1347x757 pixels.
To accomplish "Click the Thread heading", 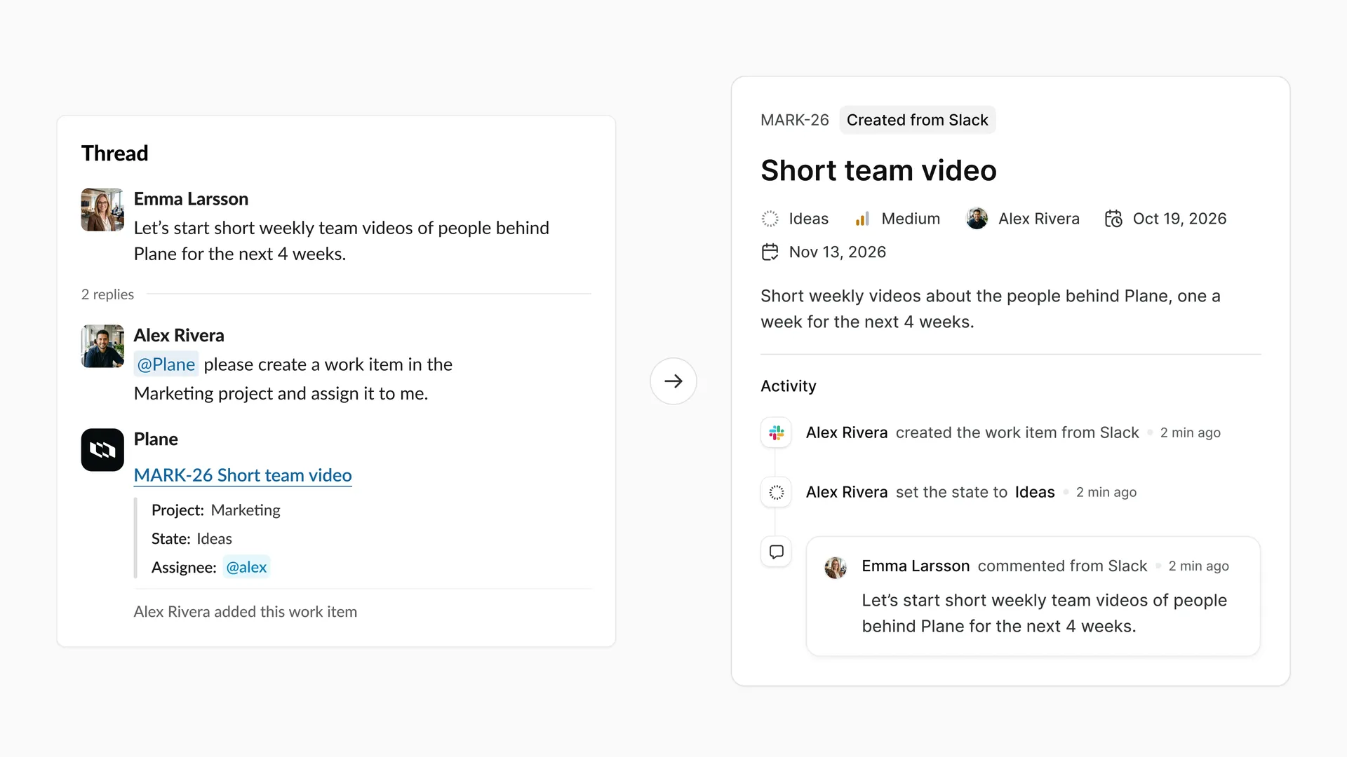I will tap(115, 154).
